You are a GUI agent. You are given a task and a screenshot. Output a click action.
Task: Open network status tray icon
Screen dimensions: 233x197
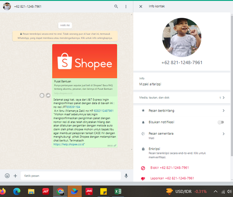[x=223, y=192]
